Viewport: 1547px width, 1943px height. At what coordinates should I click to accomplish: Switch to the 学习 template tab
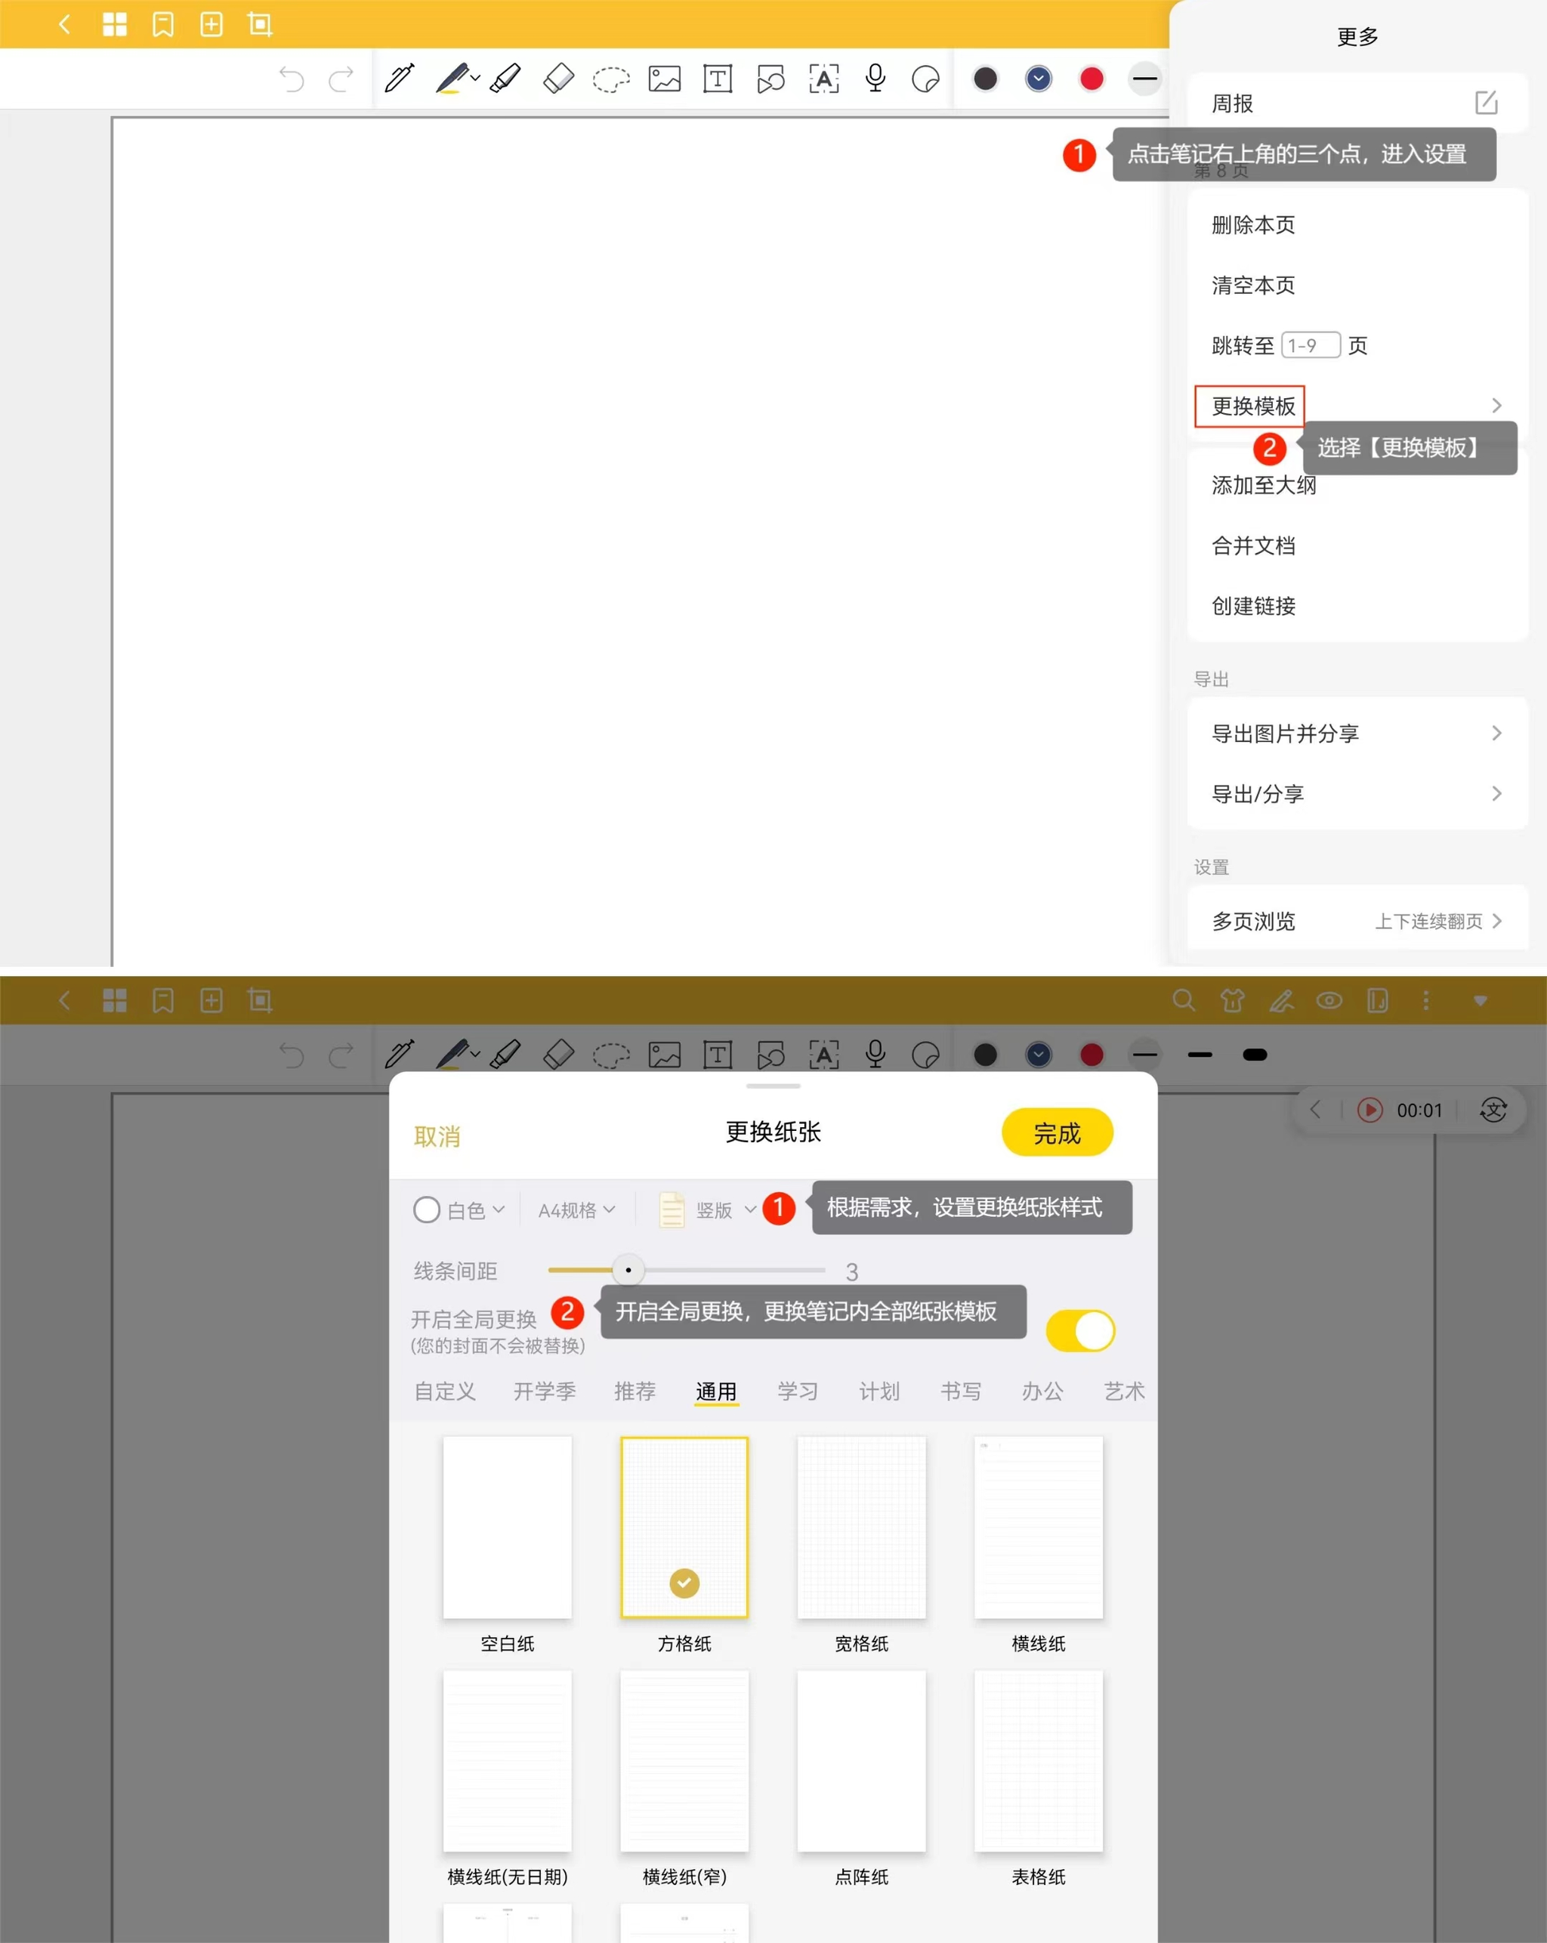coord(798,1391)
